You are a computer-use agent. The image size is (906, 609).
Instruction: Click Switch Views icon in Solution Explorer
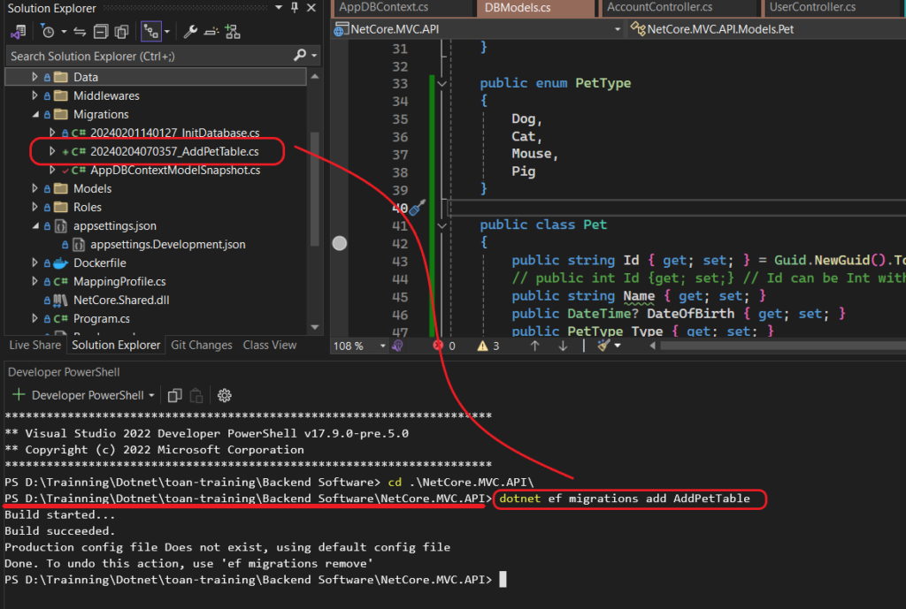pyautogui.click(x=17, y=32)
